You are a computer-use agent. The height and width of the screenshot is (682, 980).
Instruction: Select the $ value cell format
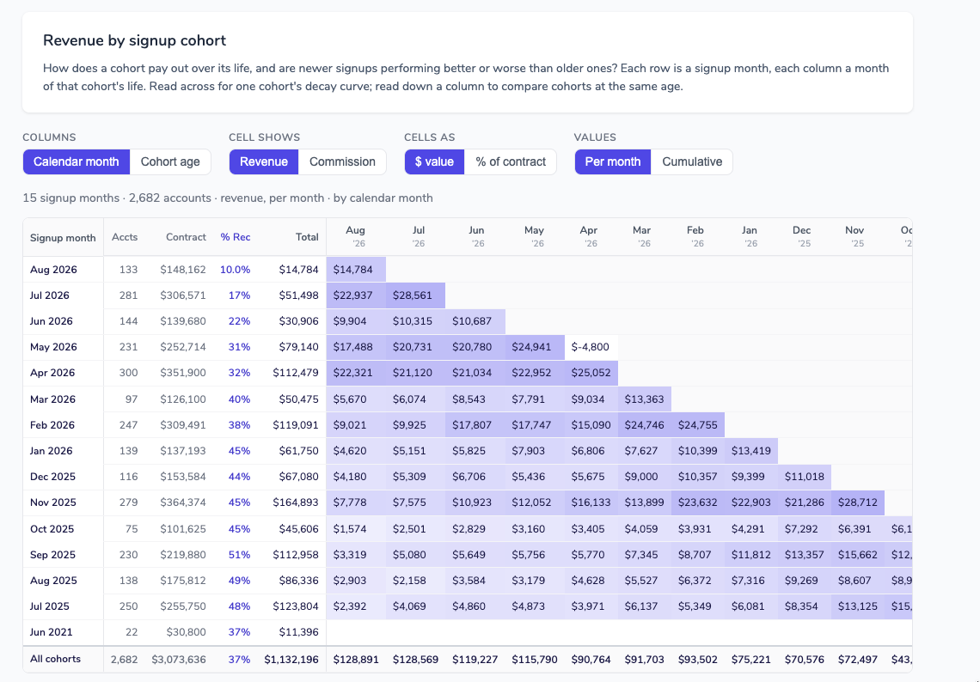(434, 161)
